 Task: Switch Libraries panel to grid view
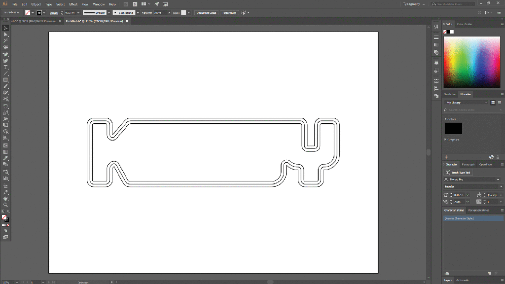click(493, 103)
